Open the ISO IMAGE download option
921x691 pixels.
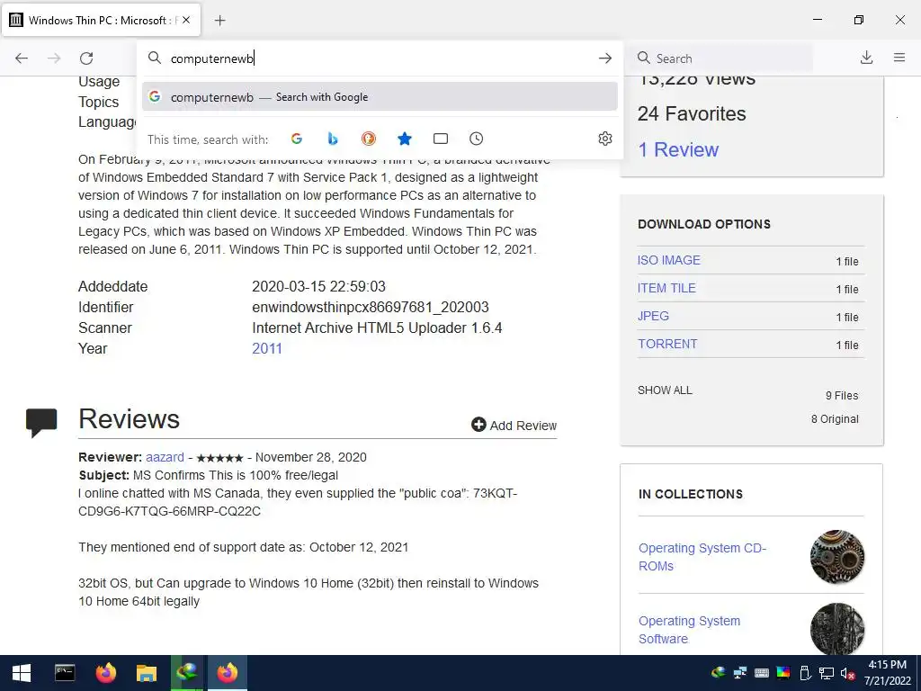[669, 260]
